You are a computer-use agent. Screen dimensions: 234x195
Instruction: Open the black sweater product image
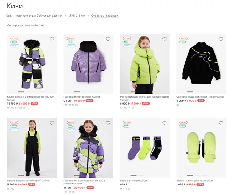point(201,64)
